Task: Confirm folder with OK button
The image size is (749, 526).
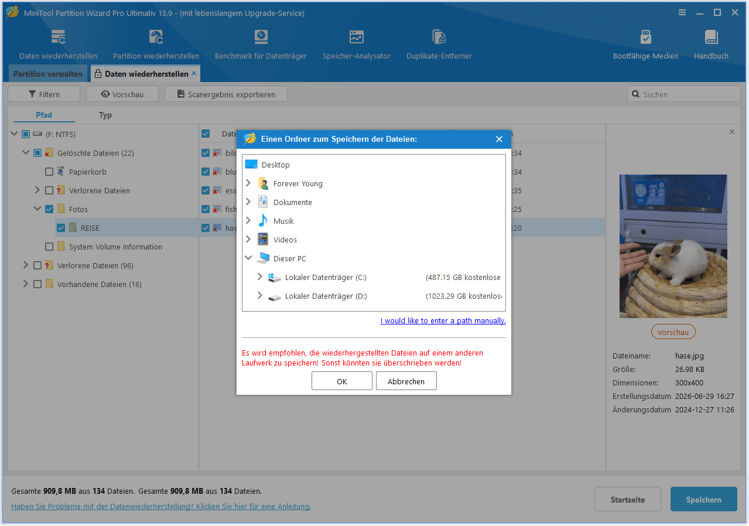Action: (x=342, y=381)
